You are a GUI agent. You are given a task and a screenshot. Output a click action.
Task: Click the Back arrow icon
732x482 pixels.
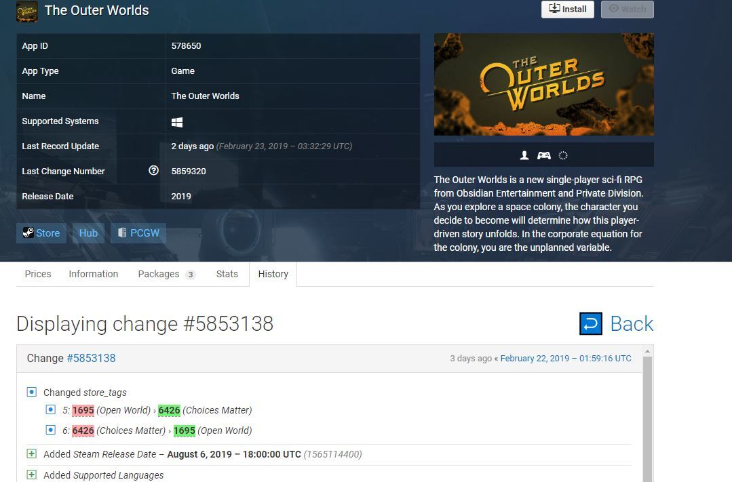point(590,323)
